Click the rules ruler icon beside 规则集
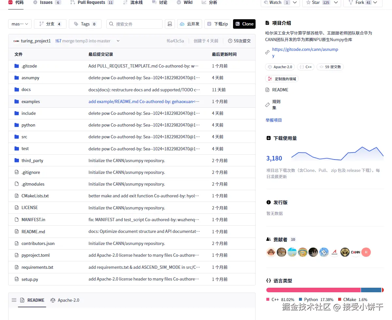 (268, 105)
